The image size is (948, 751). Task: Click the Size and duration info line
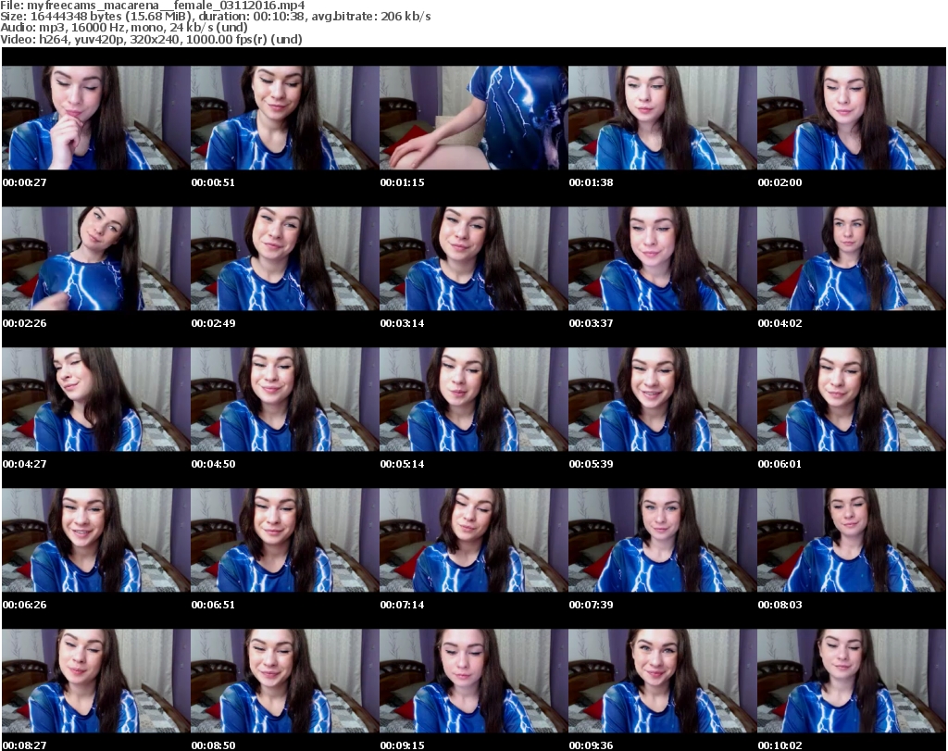tap(215, 17)
